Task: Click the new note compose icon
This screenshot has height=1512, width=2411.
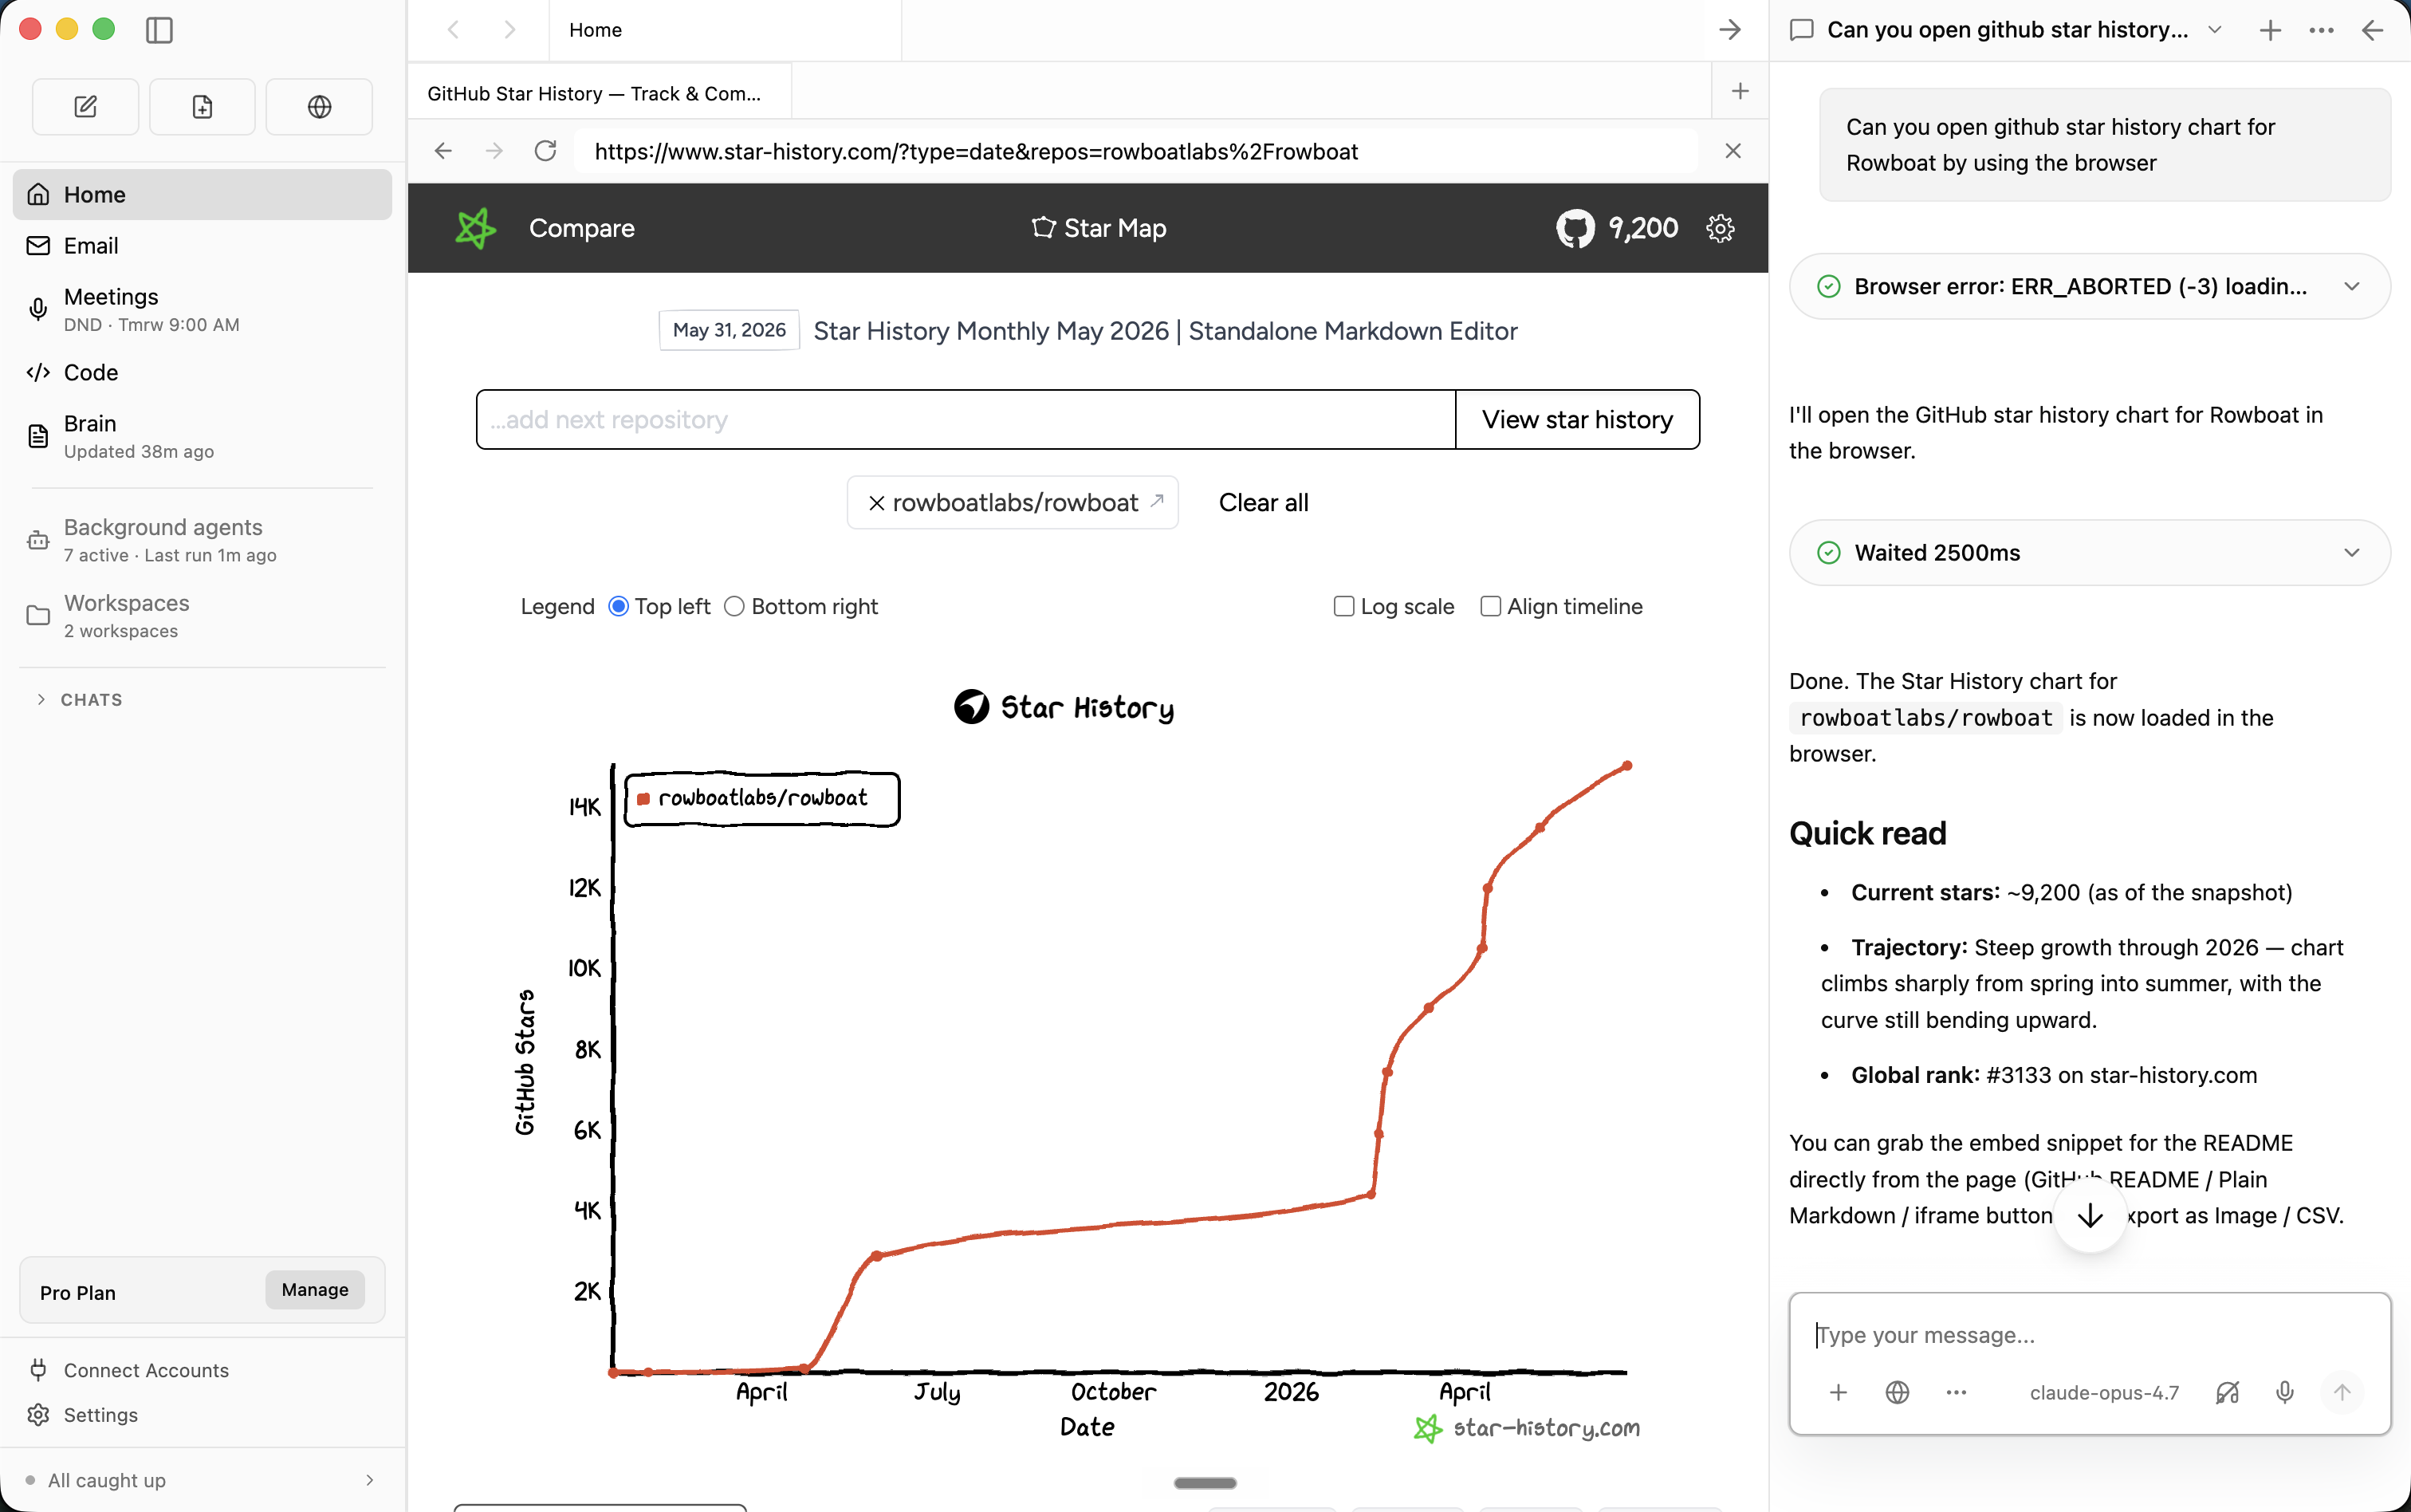Action: tap(86, 107)
